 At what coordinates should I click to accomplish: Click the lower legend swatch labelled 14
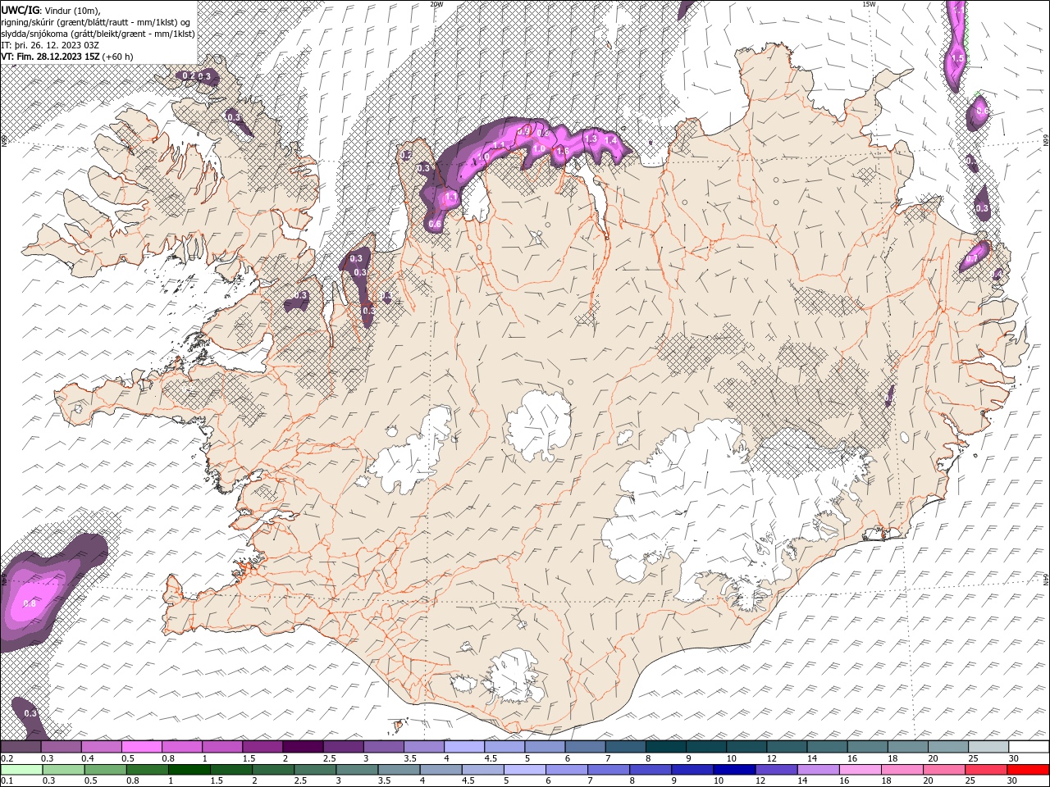(818, 770)
